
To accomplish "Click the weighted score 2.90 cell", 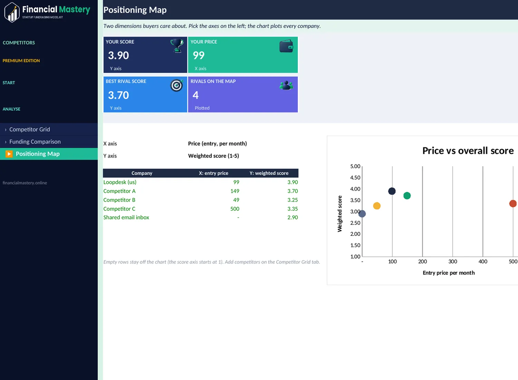I will pyautogui.click(x=292, y=218).
